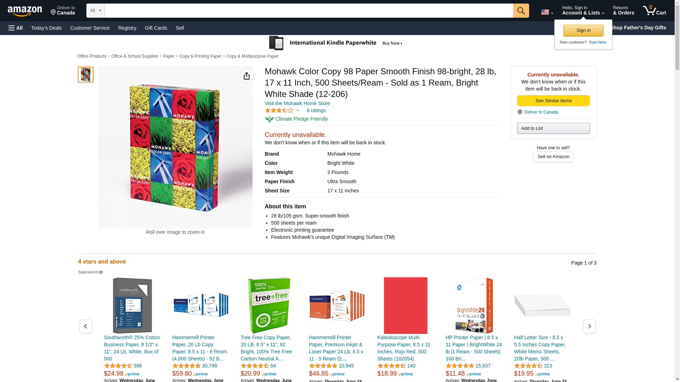Viewport: 680px width, 382px height.
Task: Open Visit the Mohawk Home Store link
Action: [x=297, y=103]
